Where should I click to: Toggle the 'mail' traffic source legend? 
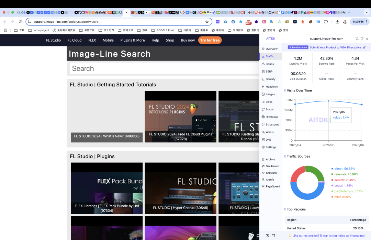click(341, 197)
